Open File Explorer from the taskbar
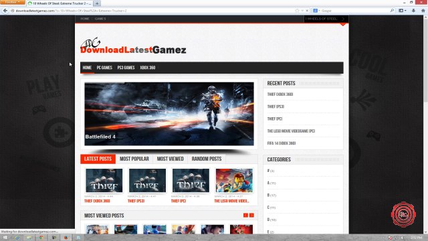 click(x=29, y=238)
